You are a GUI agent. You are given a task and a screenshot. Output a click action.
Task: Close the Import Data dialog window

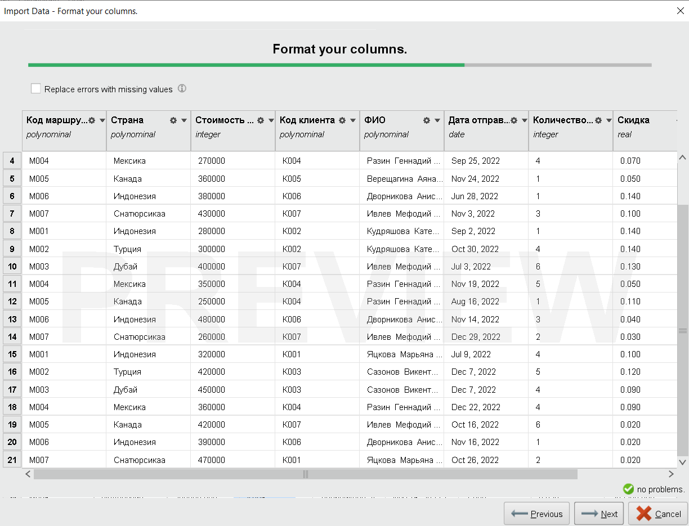point(679,11)
